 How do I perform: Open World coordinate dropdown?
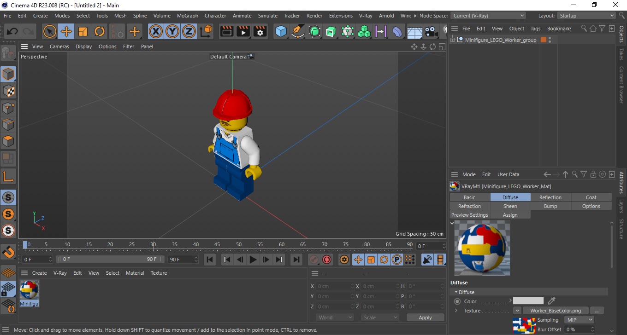pyautogui.click(x=335, y=318)
